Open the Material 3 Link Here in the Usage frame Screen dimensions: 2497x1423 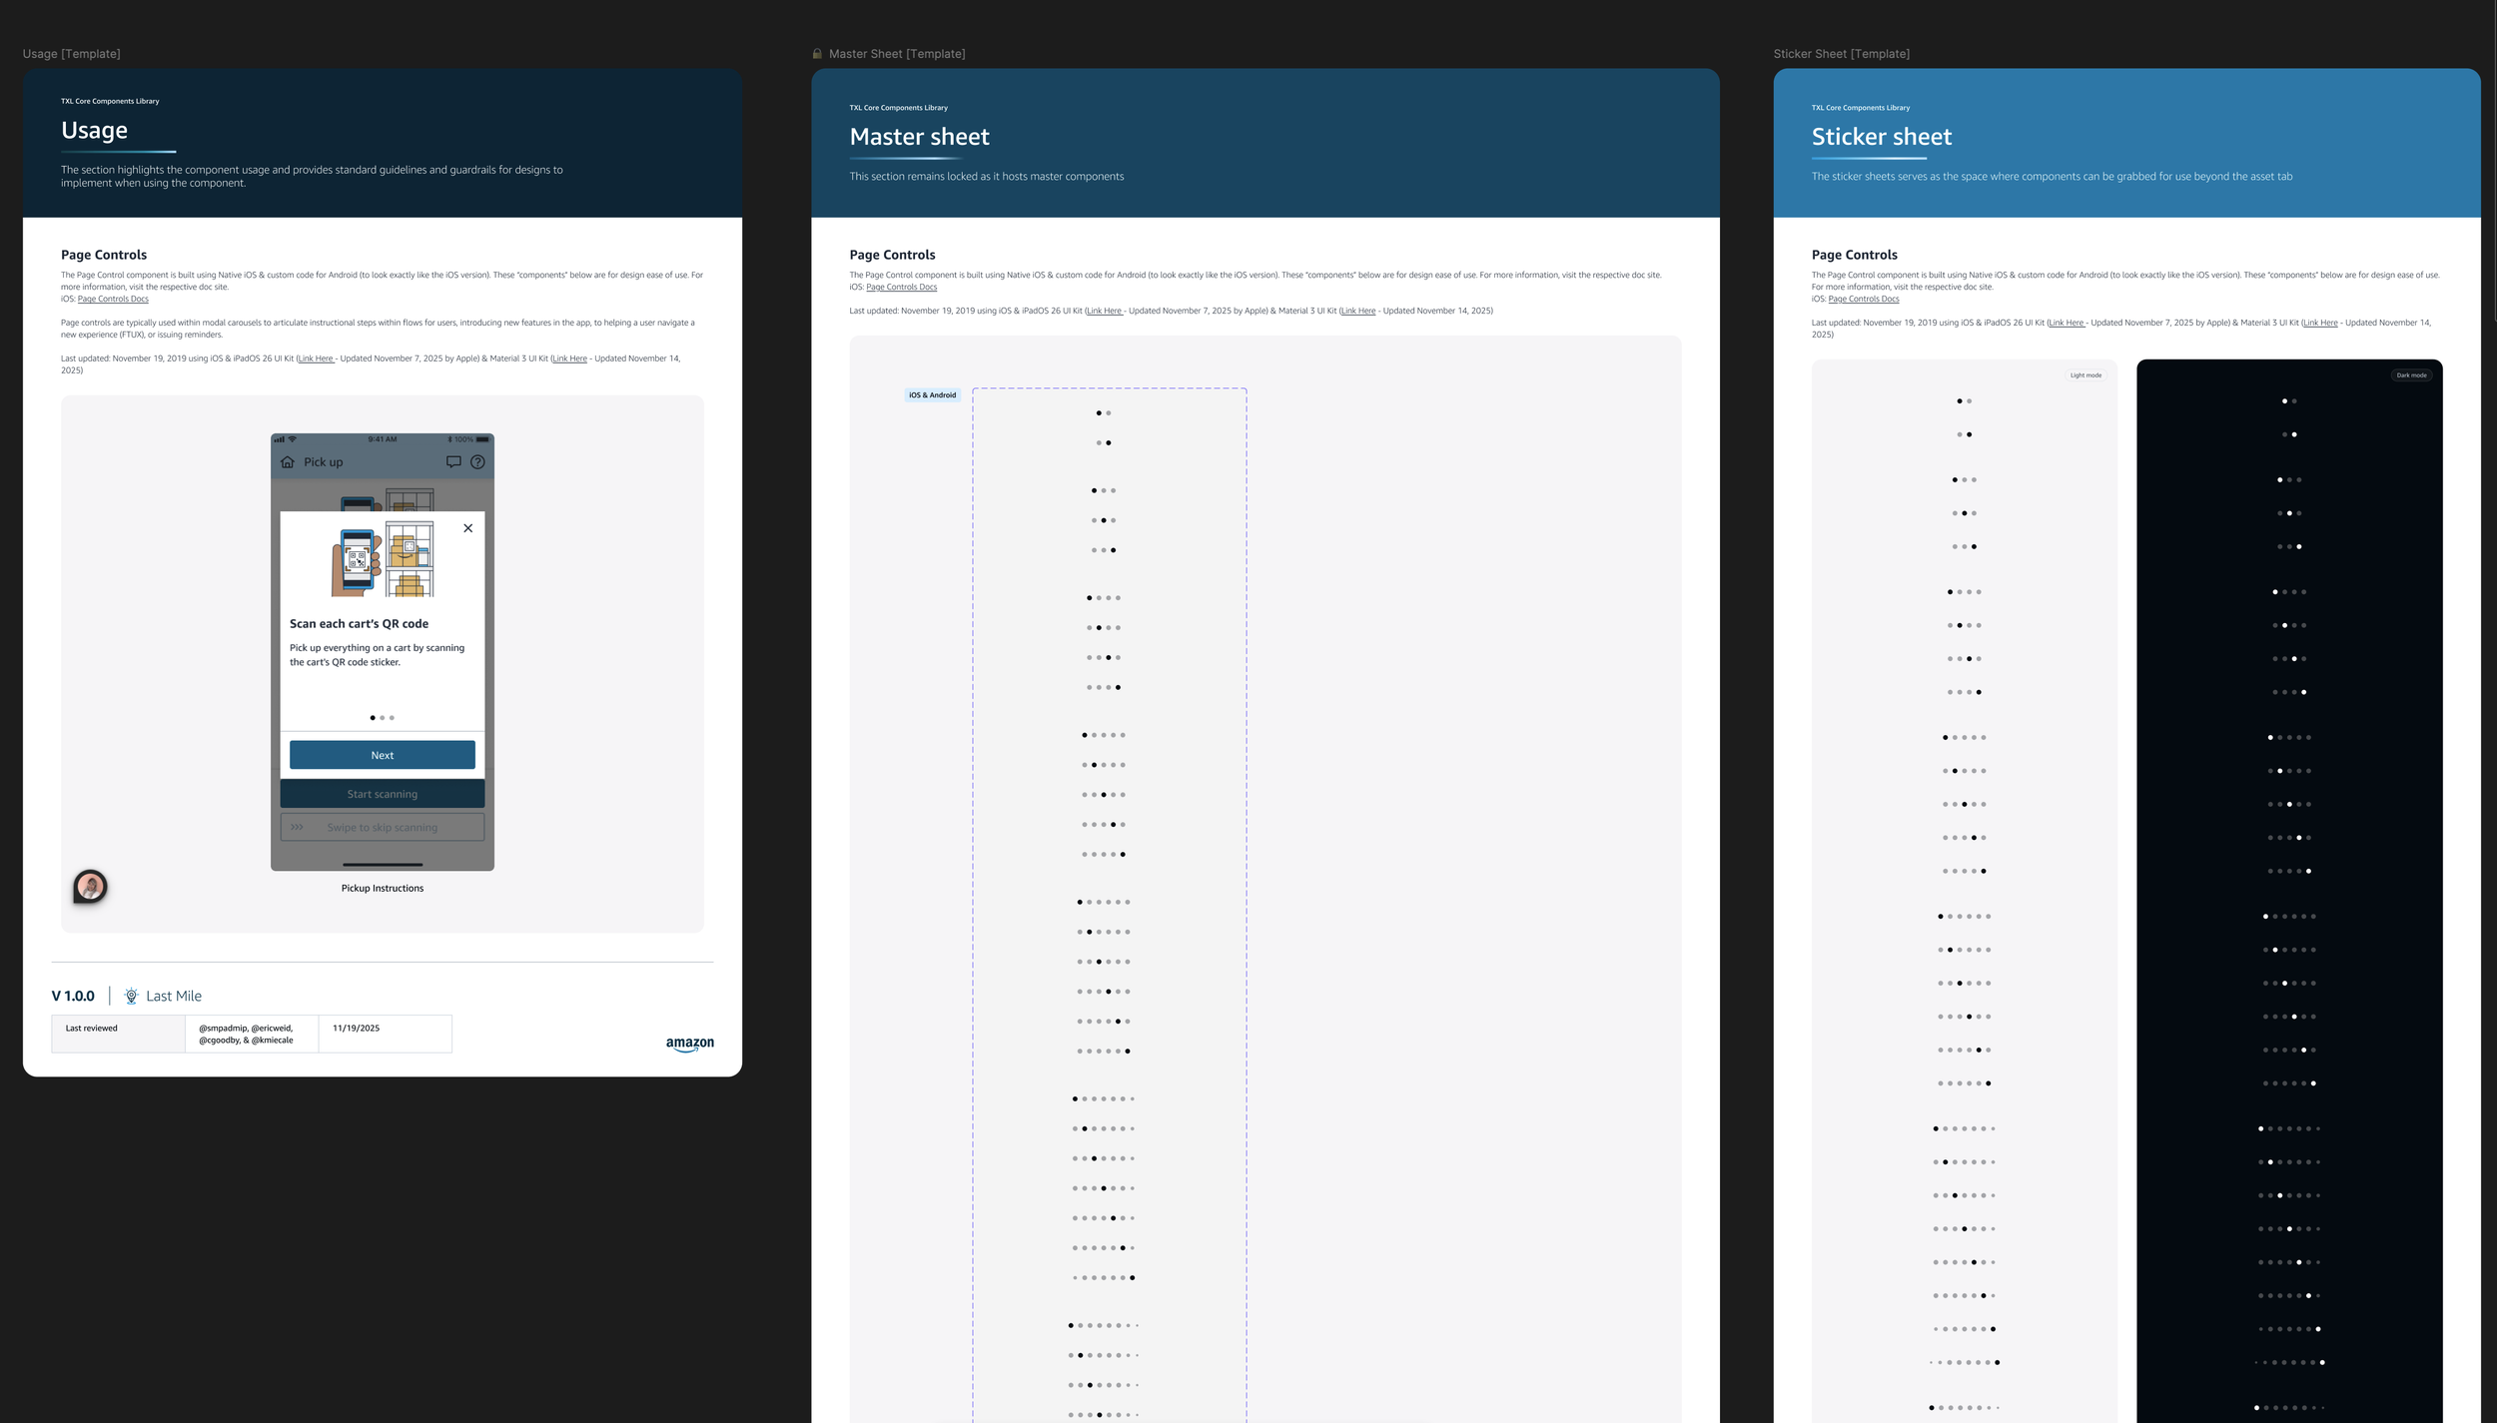(x=570, y=358)
